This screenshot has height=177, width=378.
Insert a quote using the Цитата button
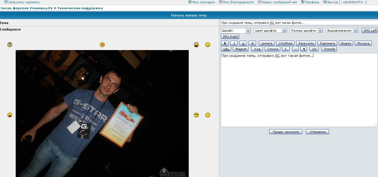click(266, 43)
